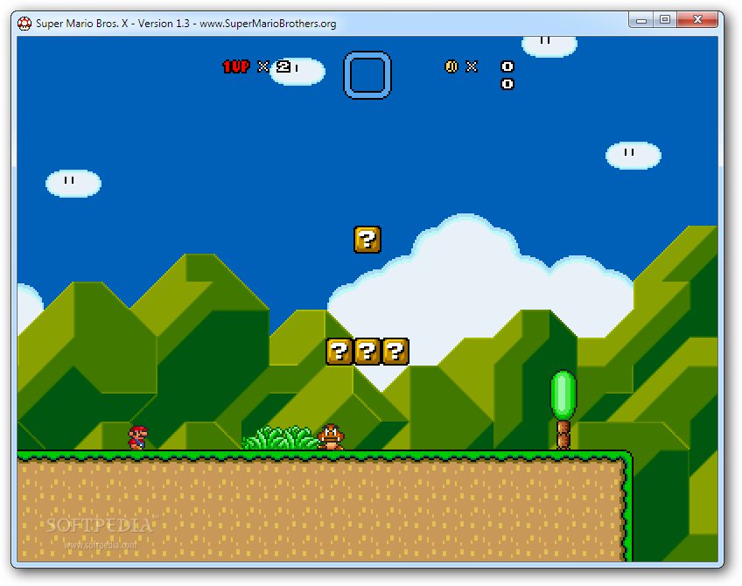Click the green round-top tree
Viewport: 742px width, 586px height.
click(x=563, y=409)
